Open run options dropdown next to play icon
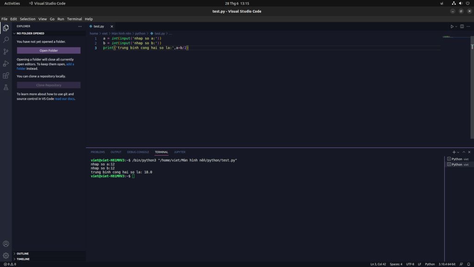 pyautogui.click(x=456, y=26)
